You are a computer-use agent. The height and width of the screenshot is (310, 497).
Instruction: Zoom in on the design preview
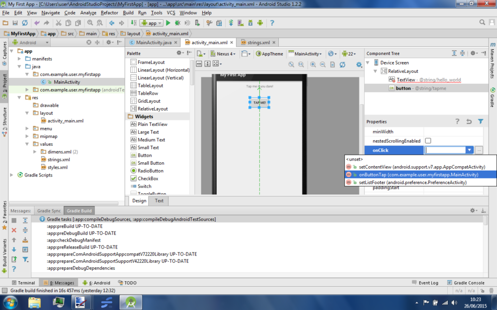[x=313, y=64]
